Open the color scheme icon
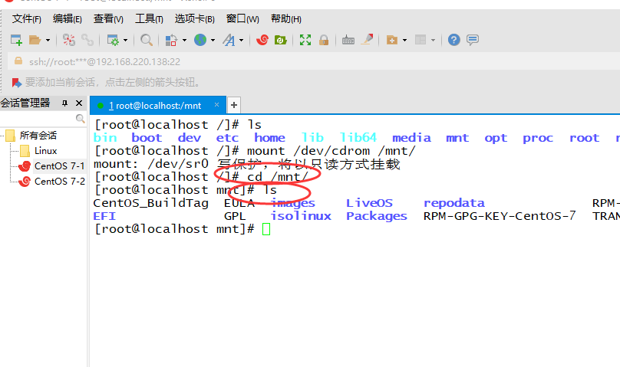Image resolution: width=620 pixels, height=367 pixels. click(171, 40)
